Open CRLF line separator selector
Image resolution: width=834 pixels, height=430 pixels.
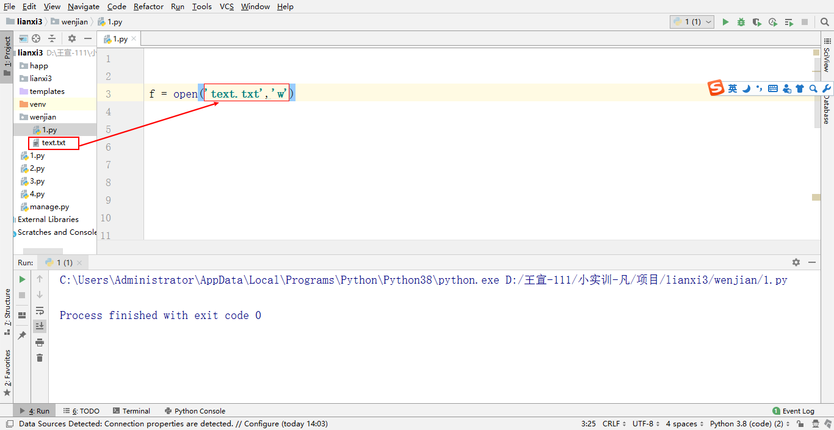click(614, 423)
